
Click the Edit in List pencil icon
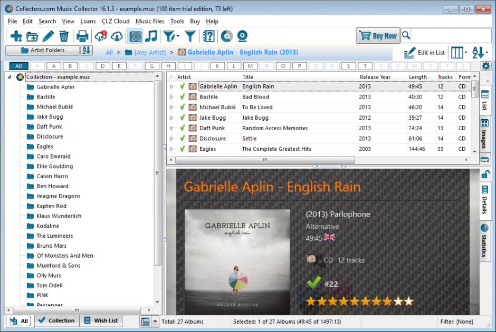pyautogui.click(x=409, y=53)
